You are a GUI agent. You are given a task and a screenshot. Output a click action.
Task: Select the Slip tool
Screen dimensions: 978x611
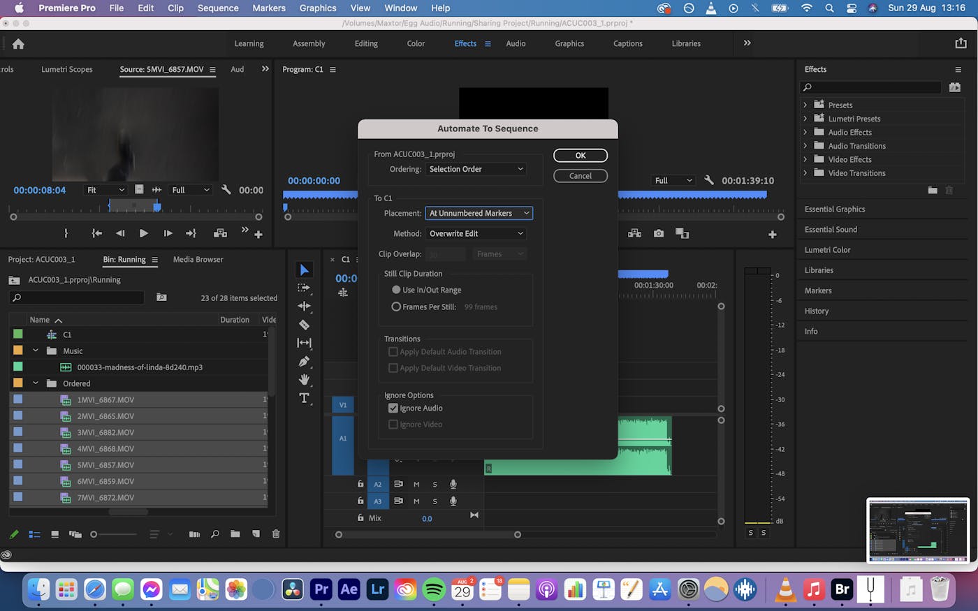(304, 343)
